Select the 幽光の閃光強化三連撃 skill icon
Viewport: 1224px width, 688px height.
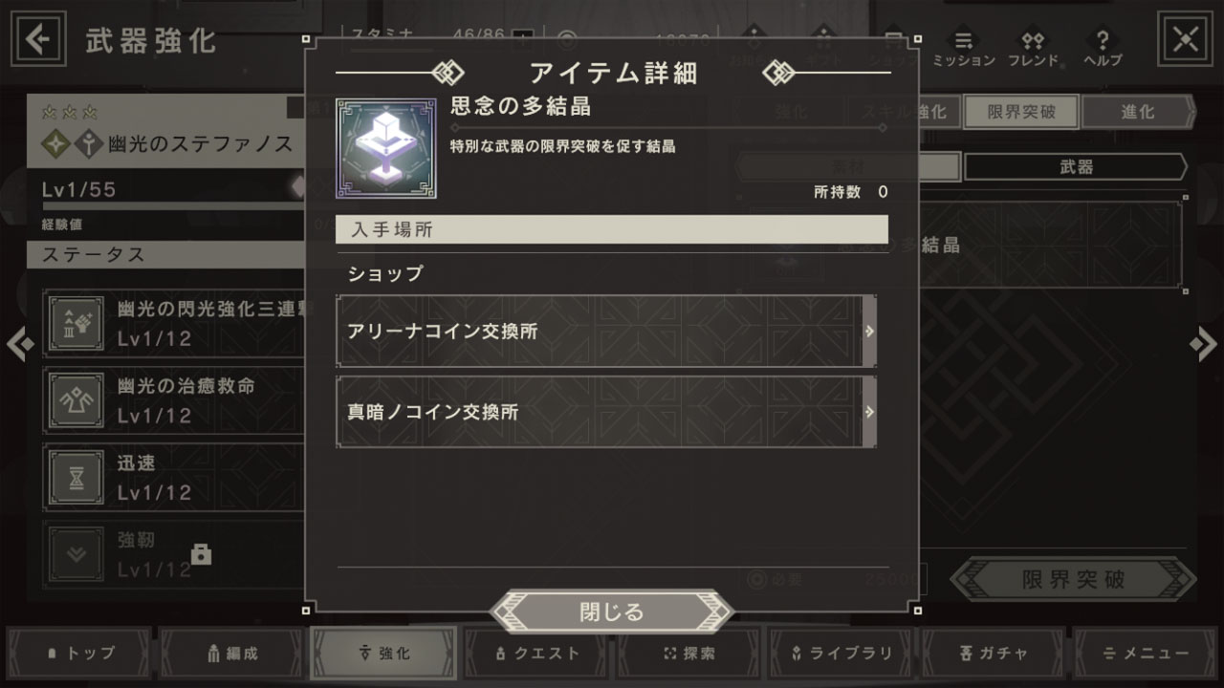coord(77,324)
